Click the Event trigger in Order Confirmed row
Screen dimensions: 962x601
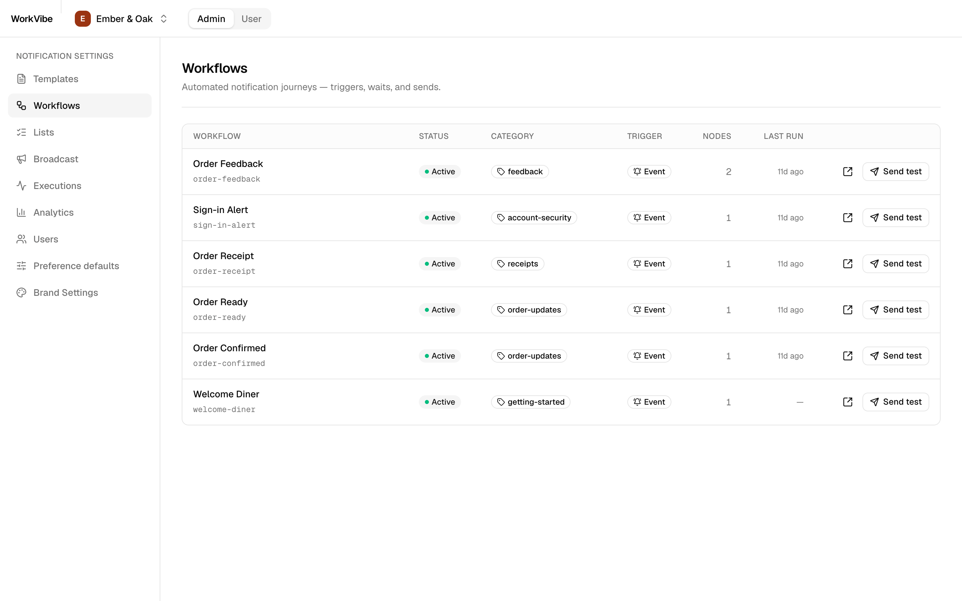649,356
